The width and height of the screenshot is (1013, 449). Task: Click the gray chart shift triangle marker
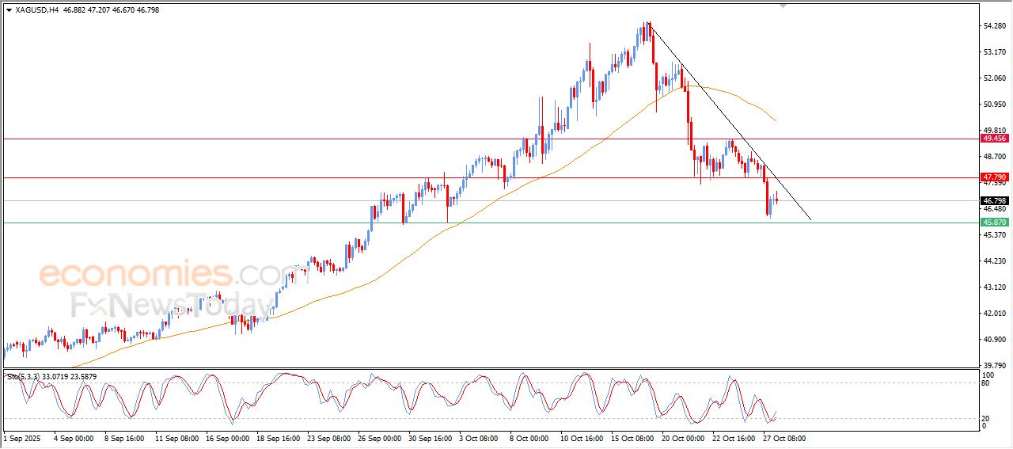[x=783, y=6]
